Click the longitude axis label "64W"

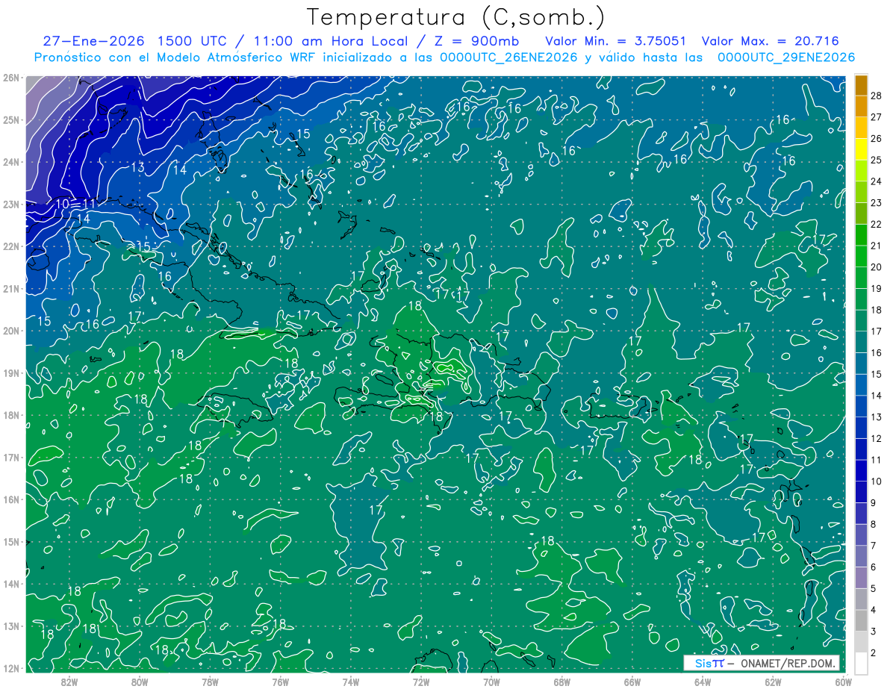[703, 682]
